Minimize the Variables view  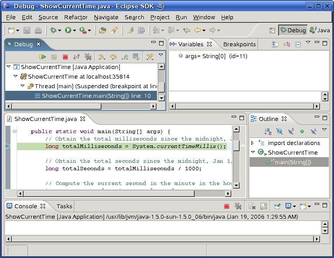[x=317, y=42]
